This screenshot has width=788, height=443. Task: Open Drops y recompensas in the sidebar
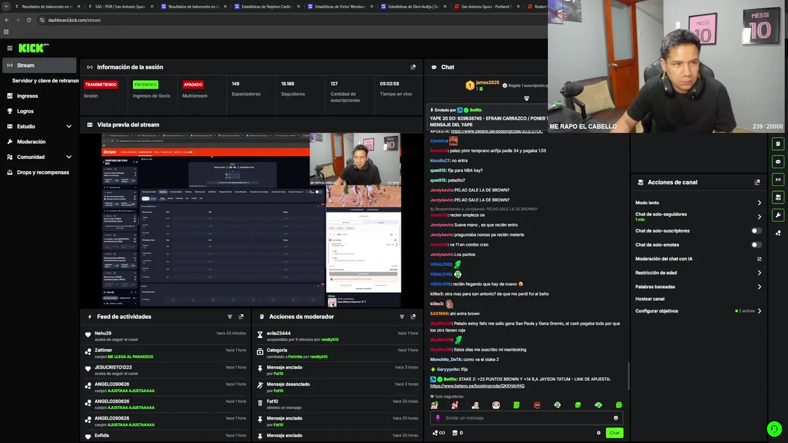pyautogui.click(x=42, y=172)
